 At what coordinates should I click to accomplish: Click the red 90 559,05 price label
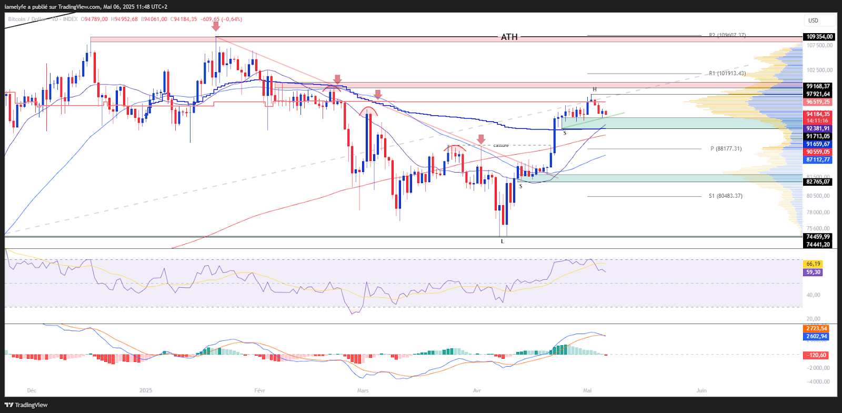[x=818, y=152]
